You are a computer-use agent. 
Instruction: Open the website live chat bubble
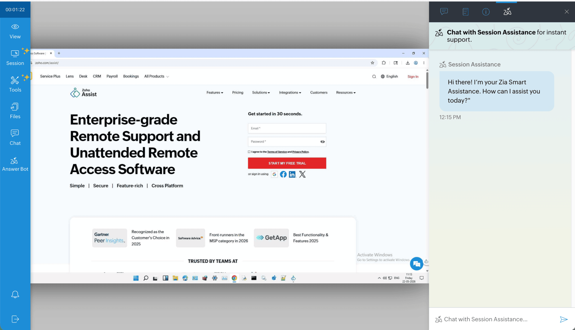click(x=416, y=264)
